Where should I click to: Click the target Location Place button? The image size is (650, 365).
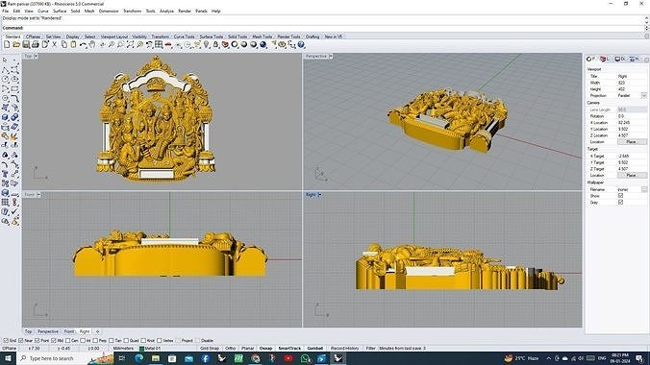pyautogui.click(x=631, y=175)
